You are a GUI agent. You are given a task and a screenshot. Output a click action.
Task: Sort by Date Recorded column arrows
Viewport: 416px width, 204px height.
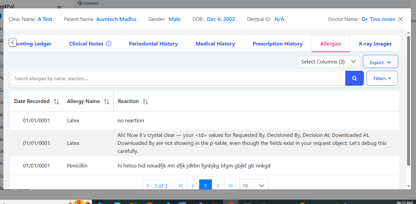coord(56,102)
